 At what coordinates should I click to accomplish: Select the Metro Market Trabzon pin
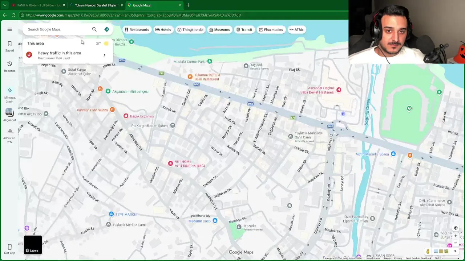click(x=393, y=154)
